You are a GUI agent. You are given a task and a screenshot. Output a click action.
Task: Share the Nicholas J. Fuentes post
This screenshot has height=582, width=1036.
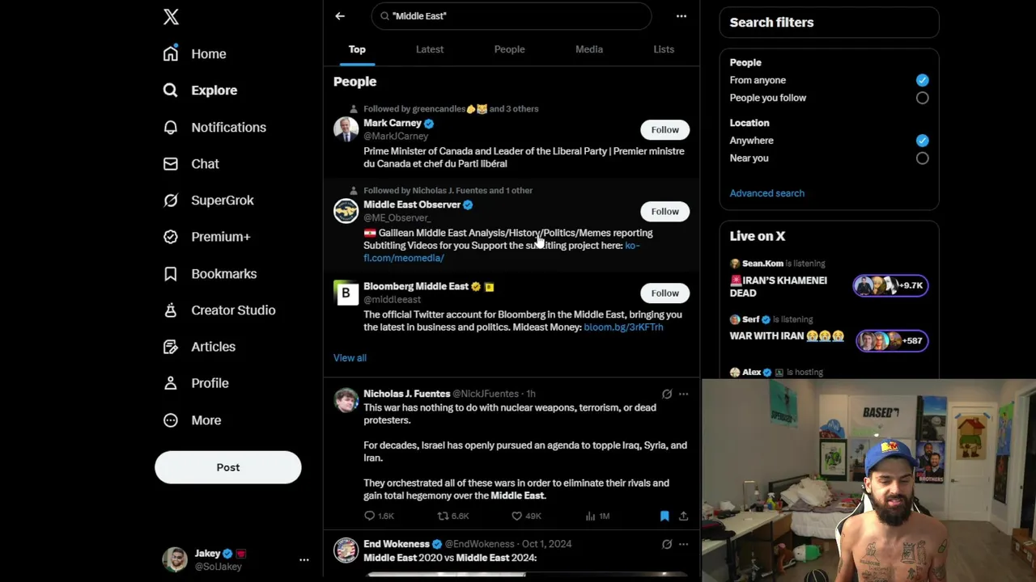[x=683, y=516]
